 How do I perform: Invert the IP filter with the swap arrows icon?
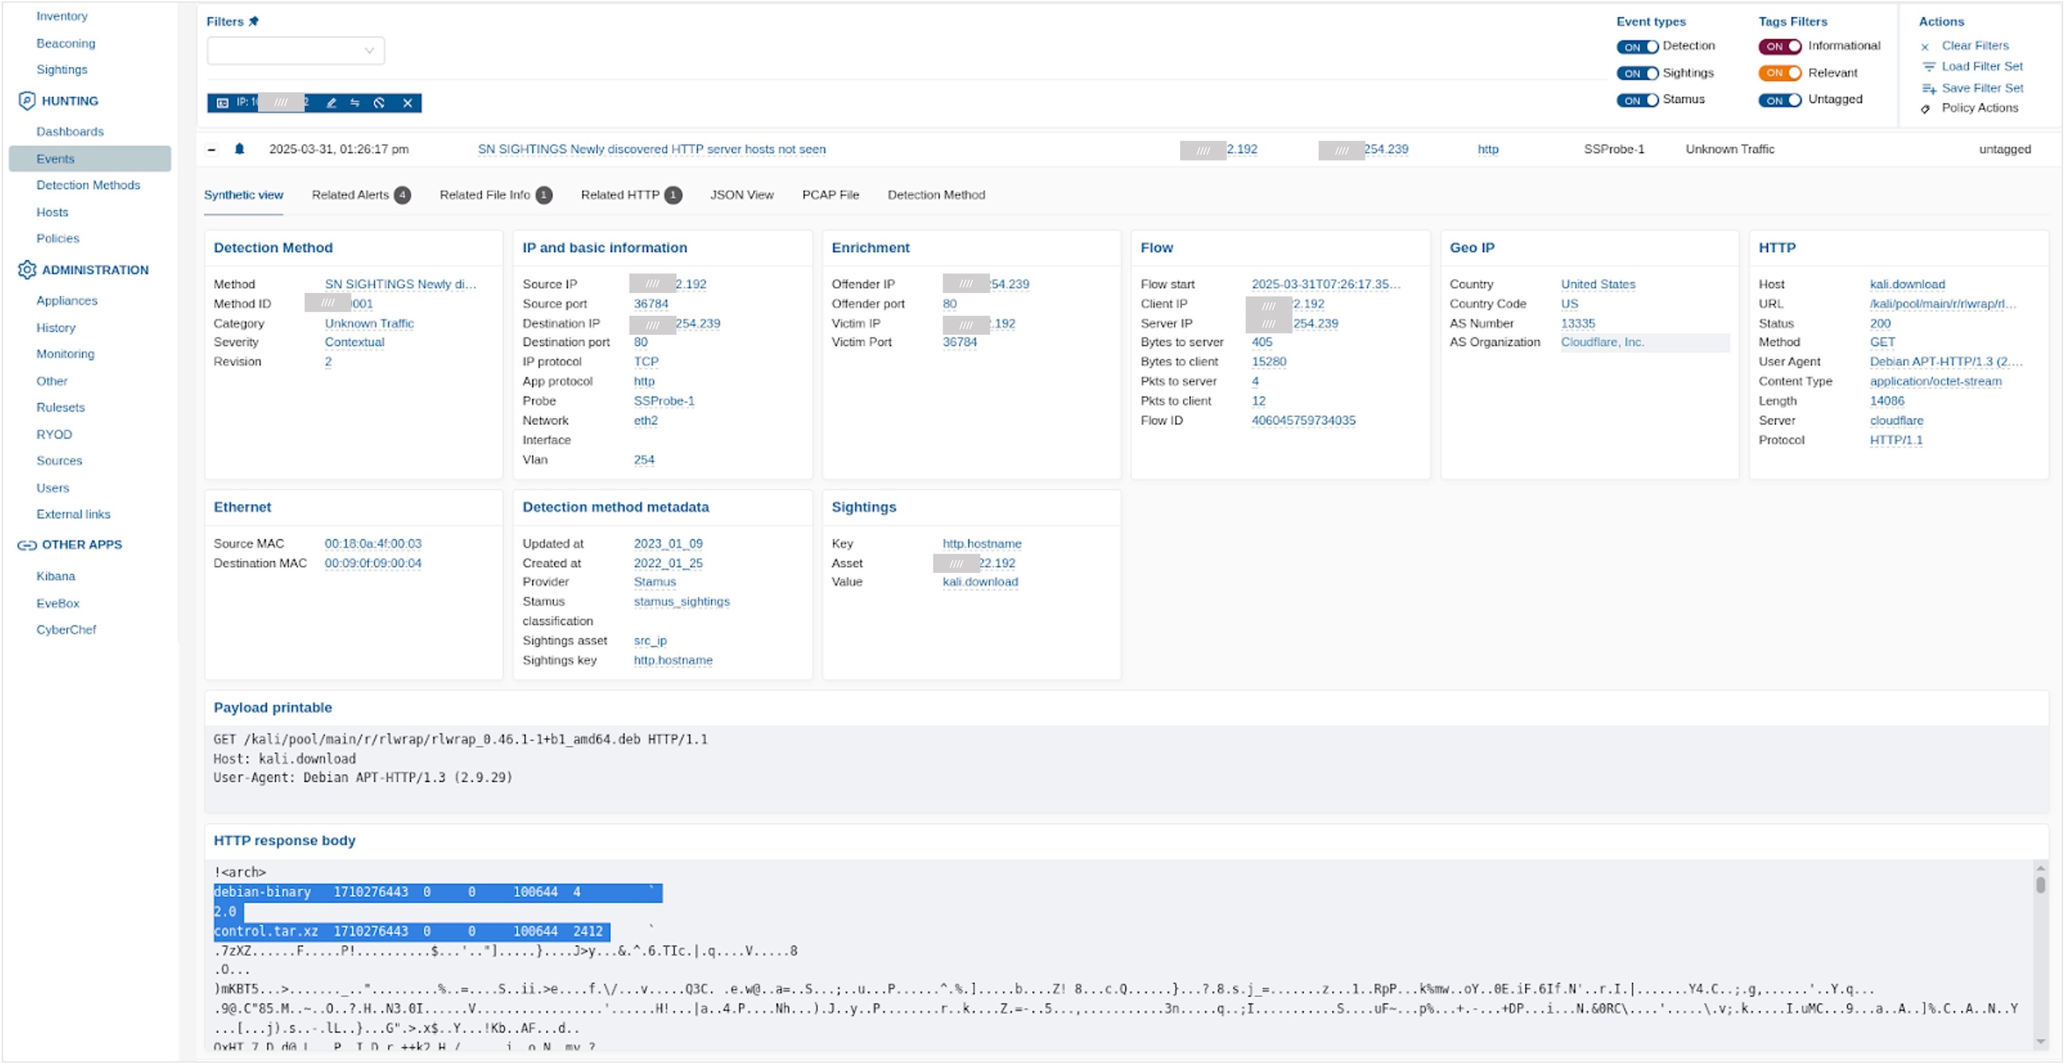tap(357, 103)
